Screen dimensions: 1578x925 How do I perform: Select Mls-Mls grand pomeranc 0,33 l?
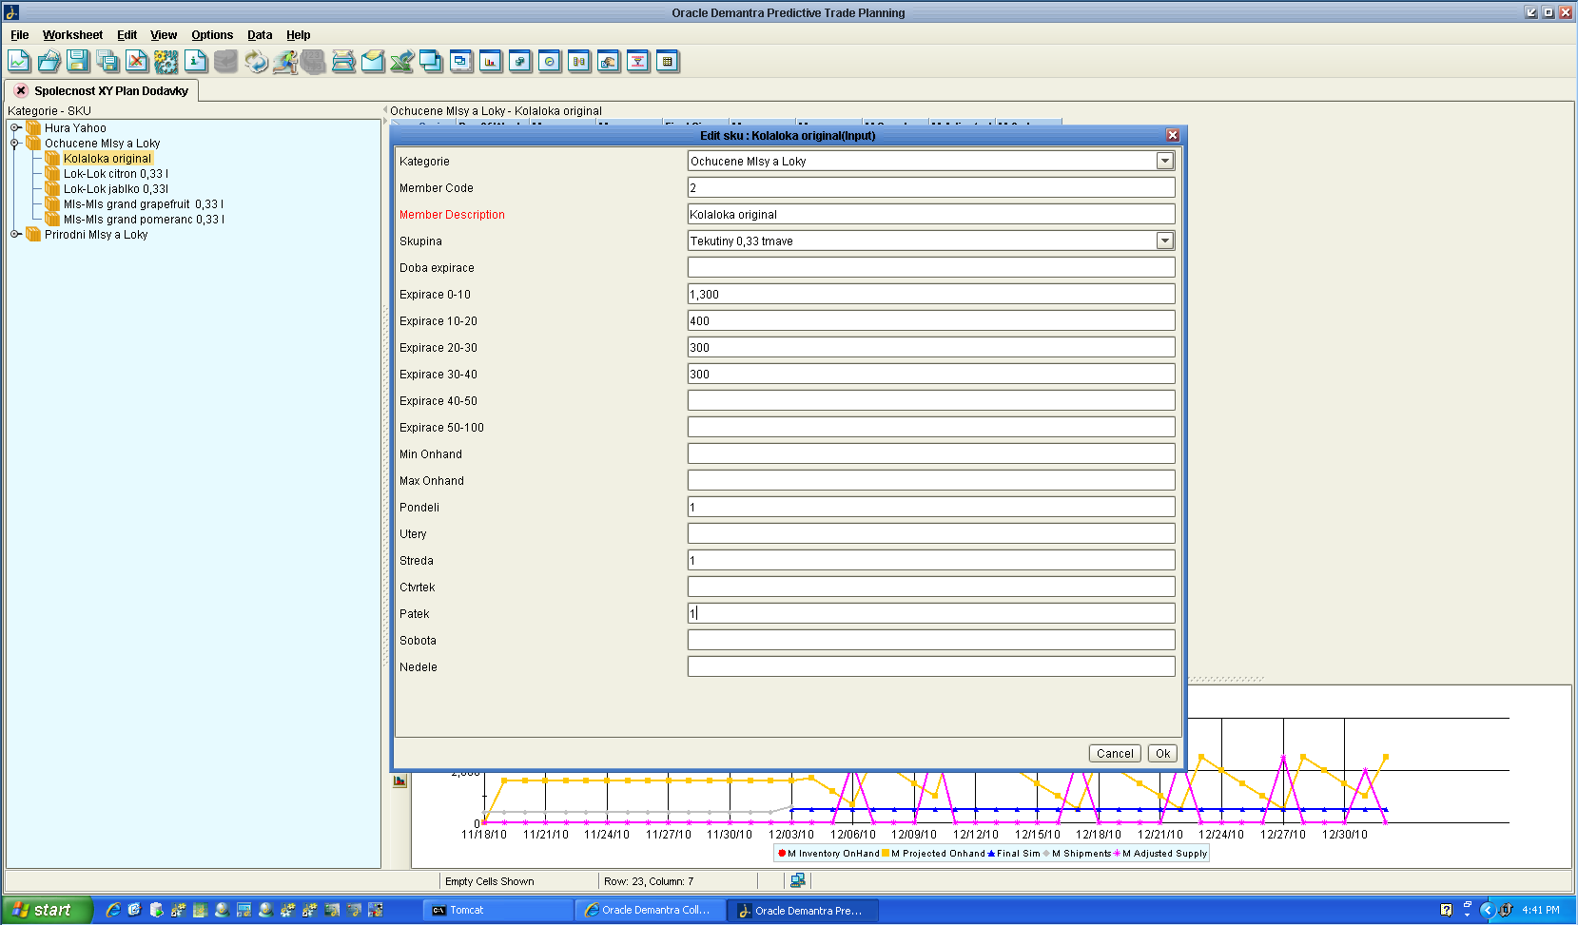[x=144, y=219]
